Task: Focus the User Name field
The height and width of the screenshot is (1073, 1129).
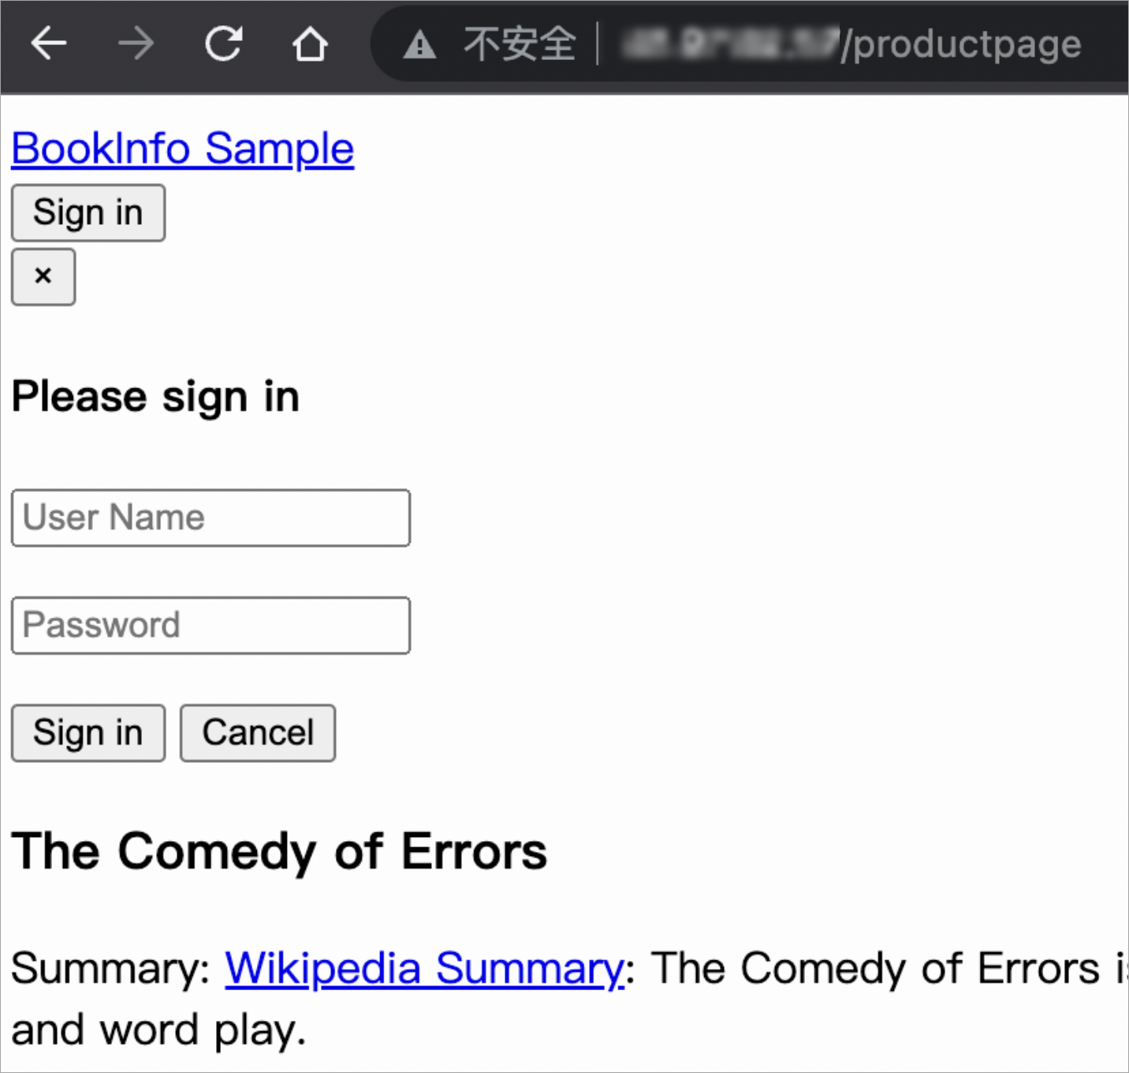Action: point(211,518)
